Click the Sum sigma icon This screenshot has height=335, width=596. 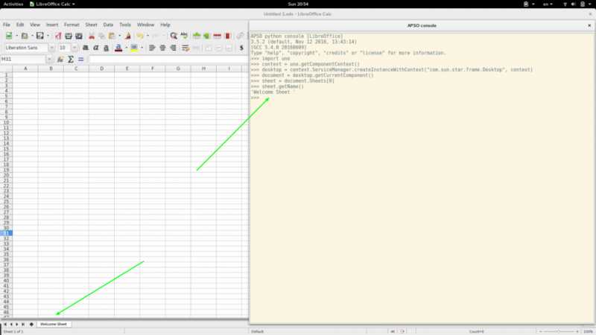71,60
